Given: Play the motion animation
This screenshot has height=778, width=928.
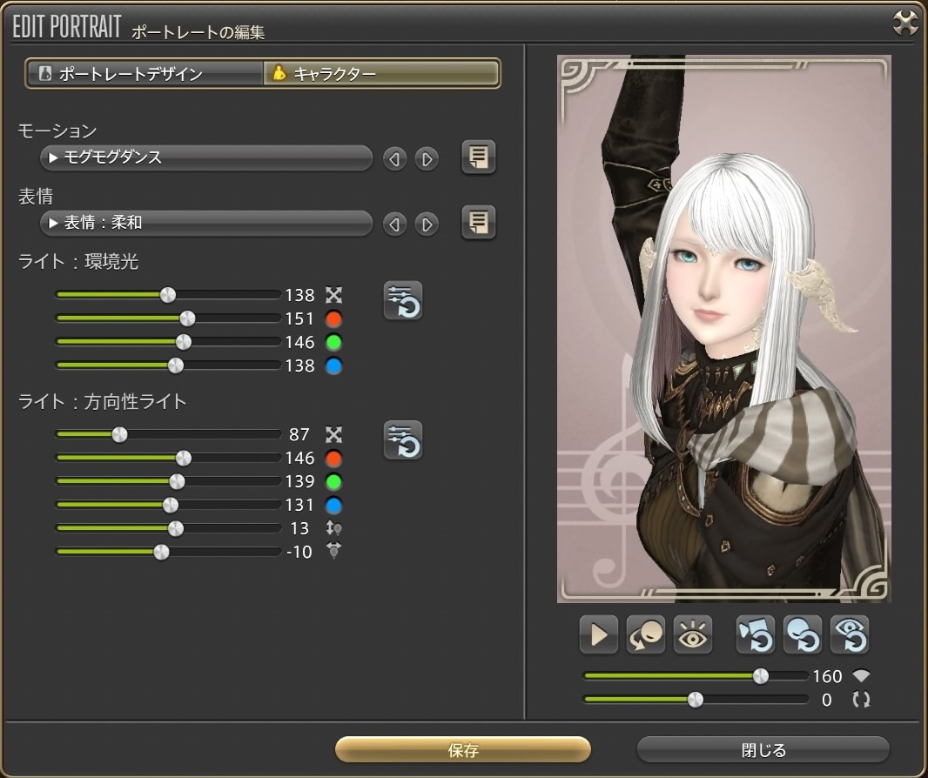Looking at the screenshot, I should coord(599,635).
